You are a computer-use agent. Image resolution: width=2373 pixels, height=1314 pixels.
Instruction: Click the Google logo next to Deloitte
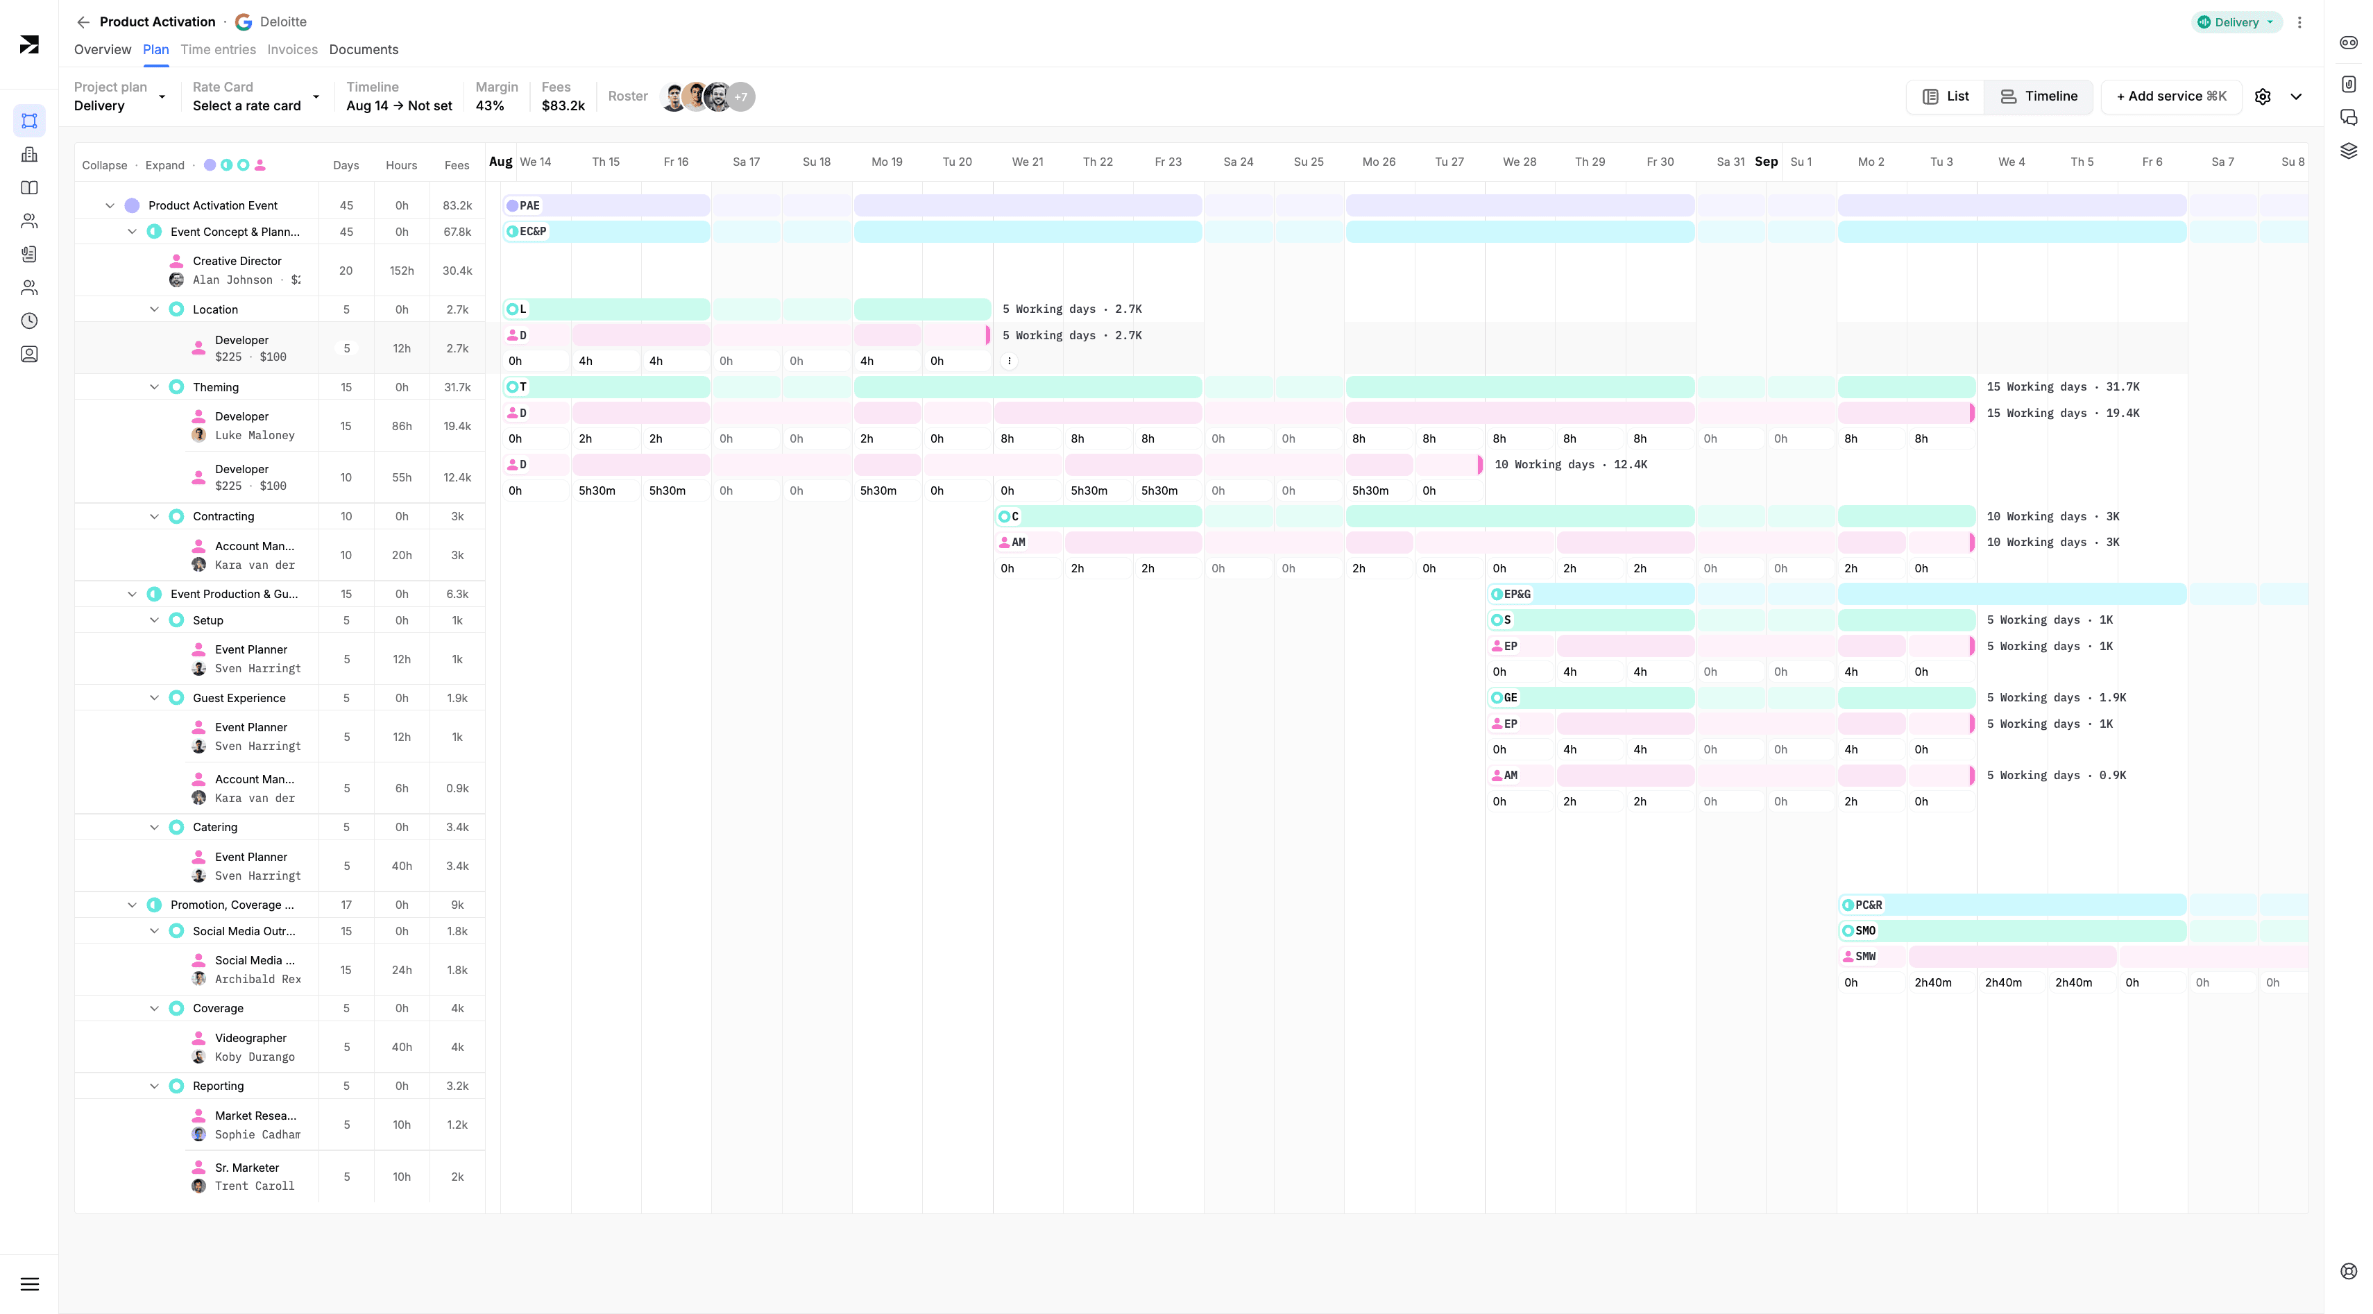243,22
